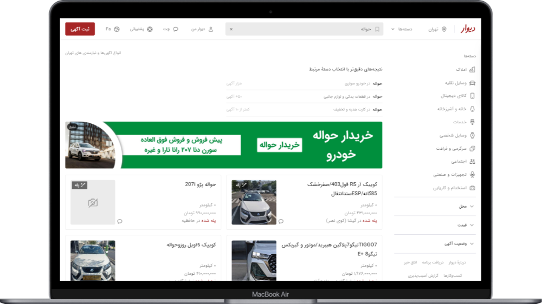Click the icon beside خدمات
Screen dimensions: 542x304
(472, 122)
